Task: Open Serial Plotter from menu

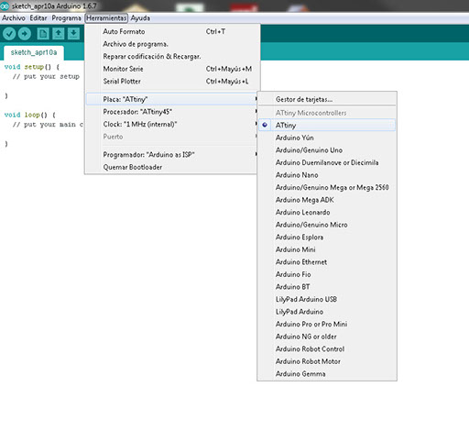Action: [x=172, y=82]
